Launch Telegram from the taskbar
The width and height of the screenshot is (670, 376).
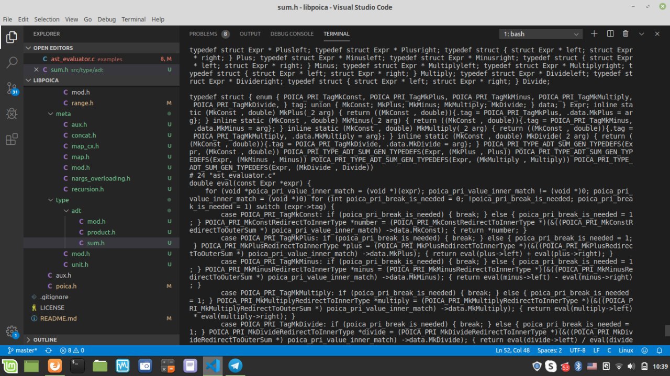pos(235,366)
